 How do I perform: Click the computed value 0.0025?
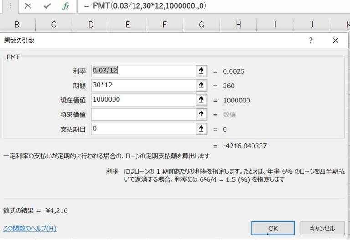click(x=234, y=71)
